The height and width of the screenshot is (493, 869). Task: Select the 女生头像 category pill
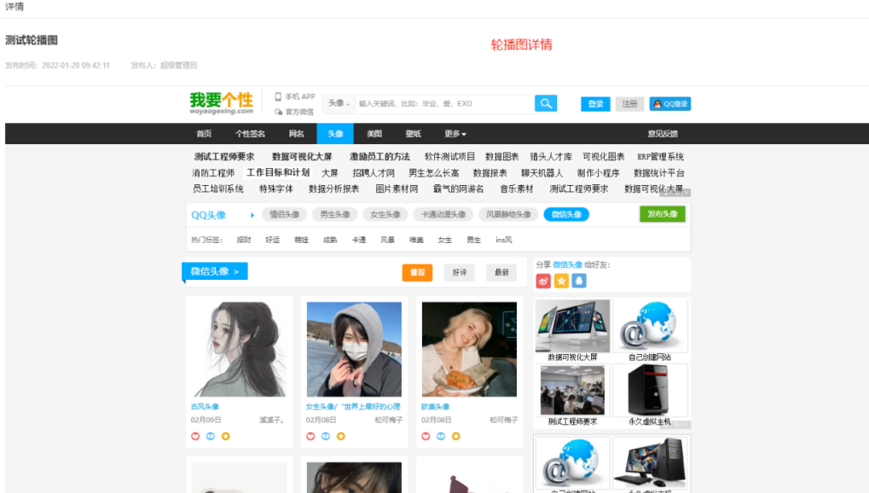point(385,215)
